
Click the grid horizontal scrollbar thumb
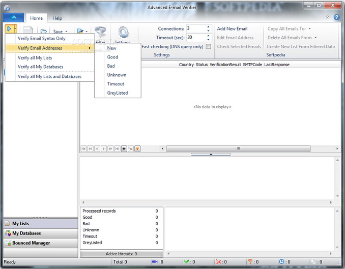click(238, 148)
